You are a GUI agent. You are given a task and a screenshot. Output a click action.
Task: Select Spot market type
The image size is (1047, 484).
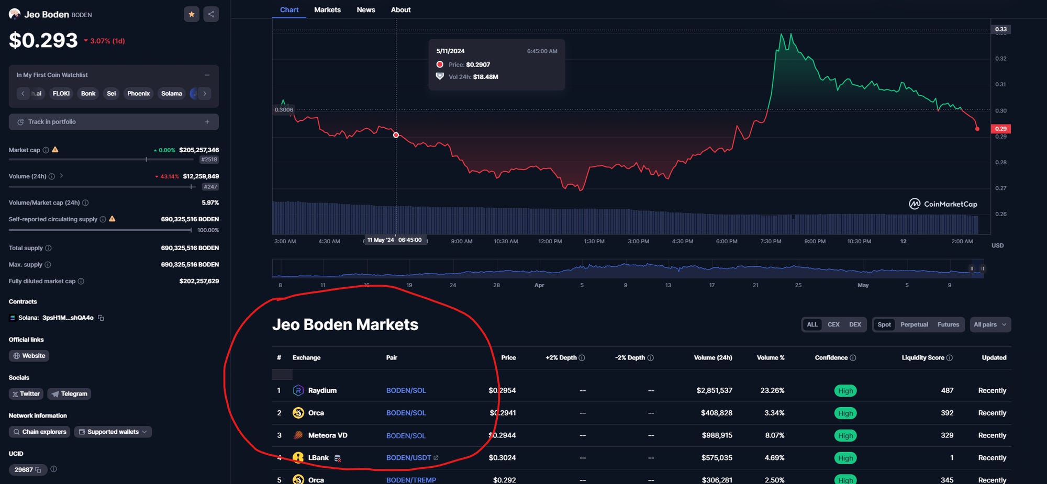tap(884, 324)
